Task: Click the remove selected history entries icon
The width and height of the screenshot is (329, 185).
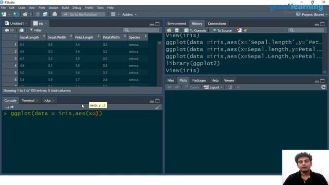Action: [239, 30]
